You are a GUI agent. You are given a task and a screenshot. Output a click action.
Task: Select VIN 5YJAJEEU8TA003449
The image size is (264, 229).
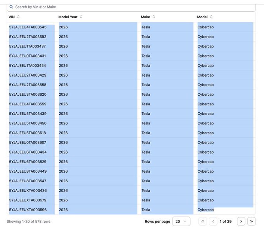[28, 171]
